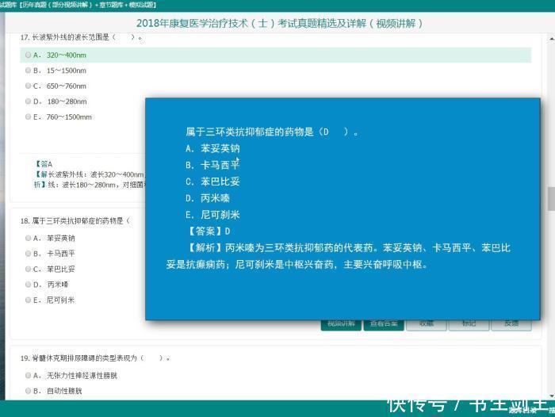This screenshot has width=555, height=417.
Task: Choose 尼可刹米 option E
Action: point(29,300)
